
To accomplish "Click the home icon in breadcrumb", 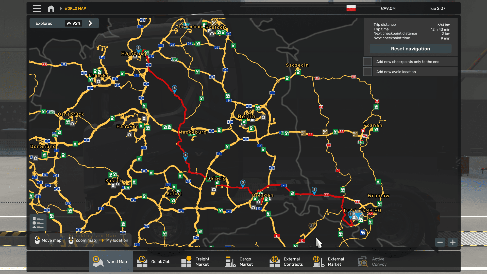I will pyautogui.click(x=51, y=8).
